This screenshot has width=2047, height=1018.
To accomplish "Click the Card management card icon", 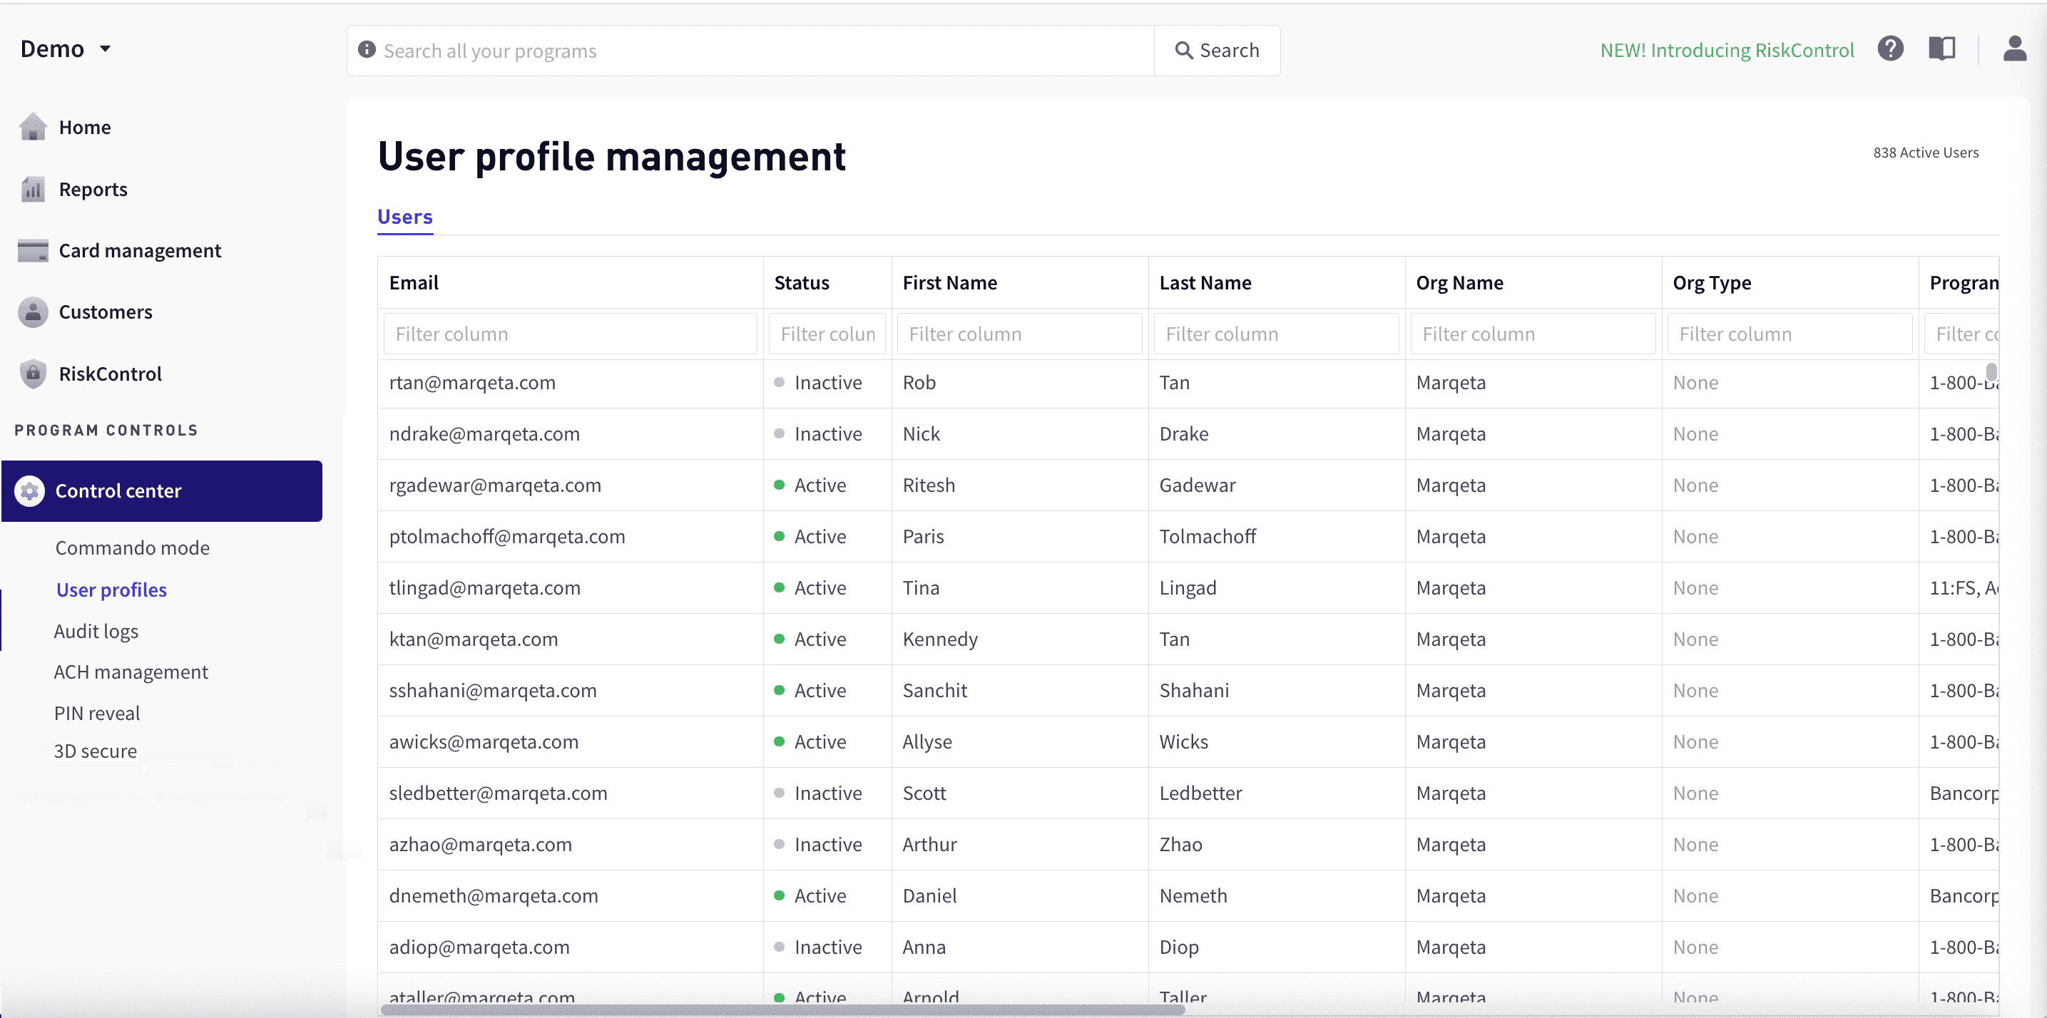I will 33,250.
